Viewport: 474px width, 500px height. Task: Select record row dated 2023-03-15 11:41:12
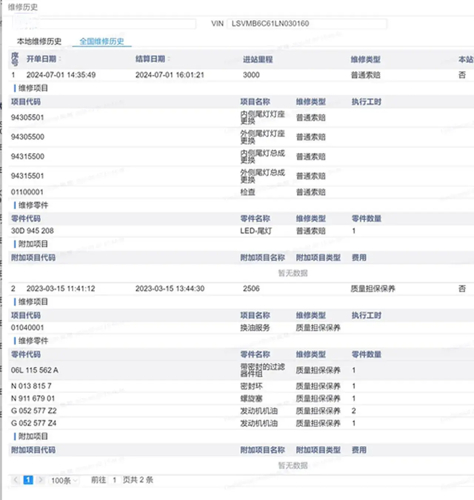61,288
